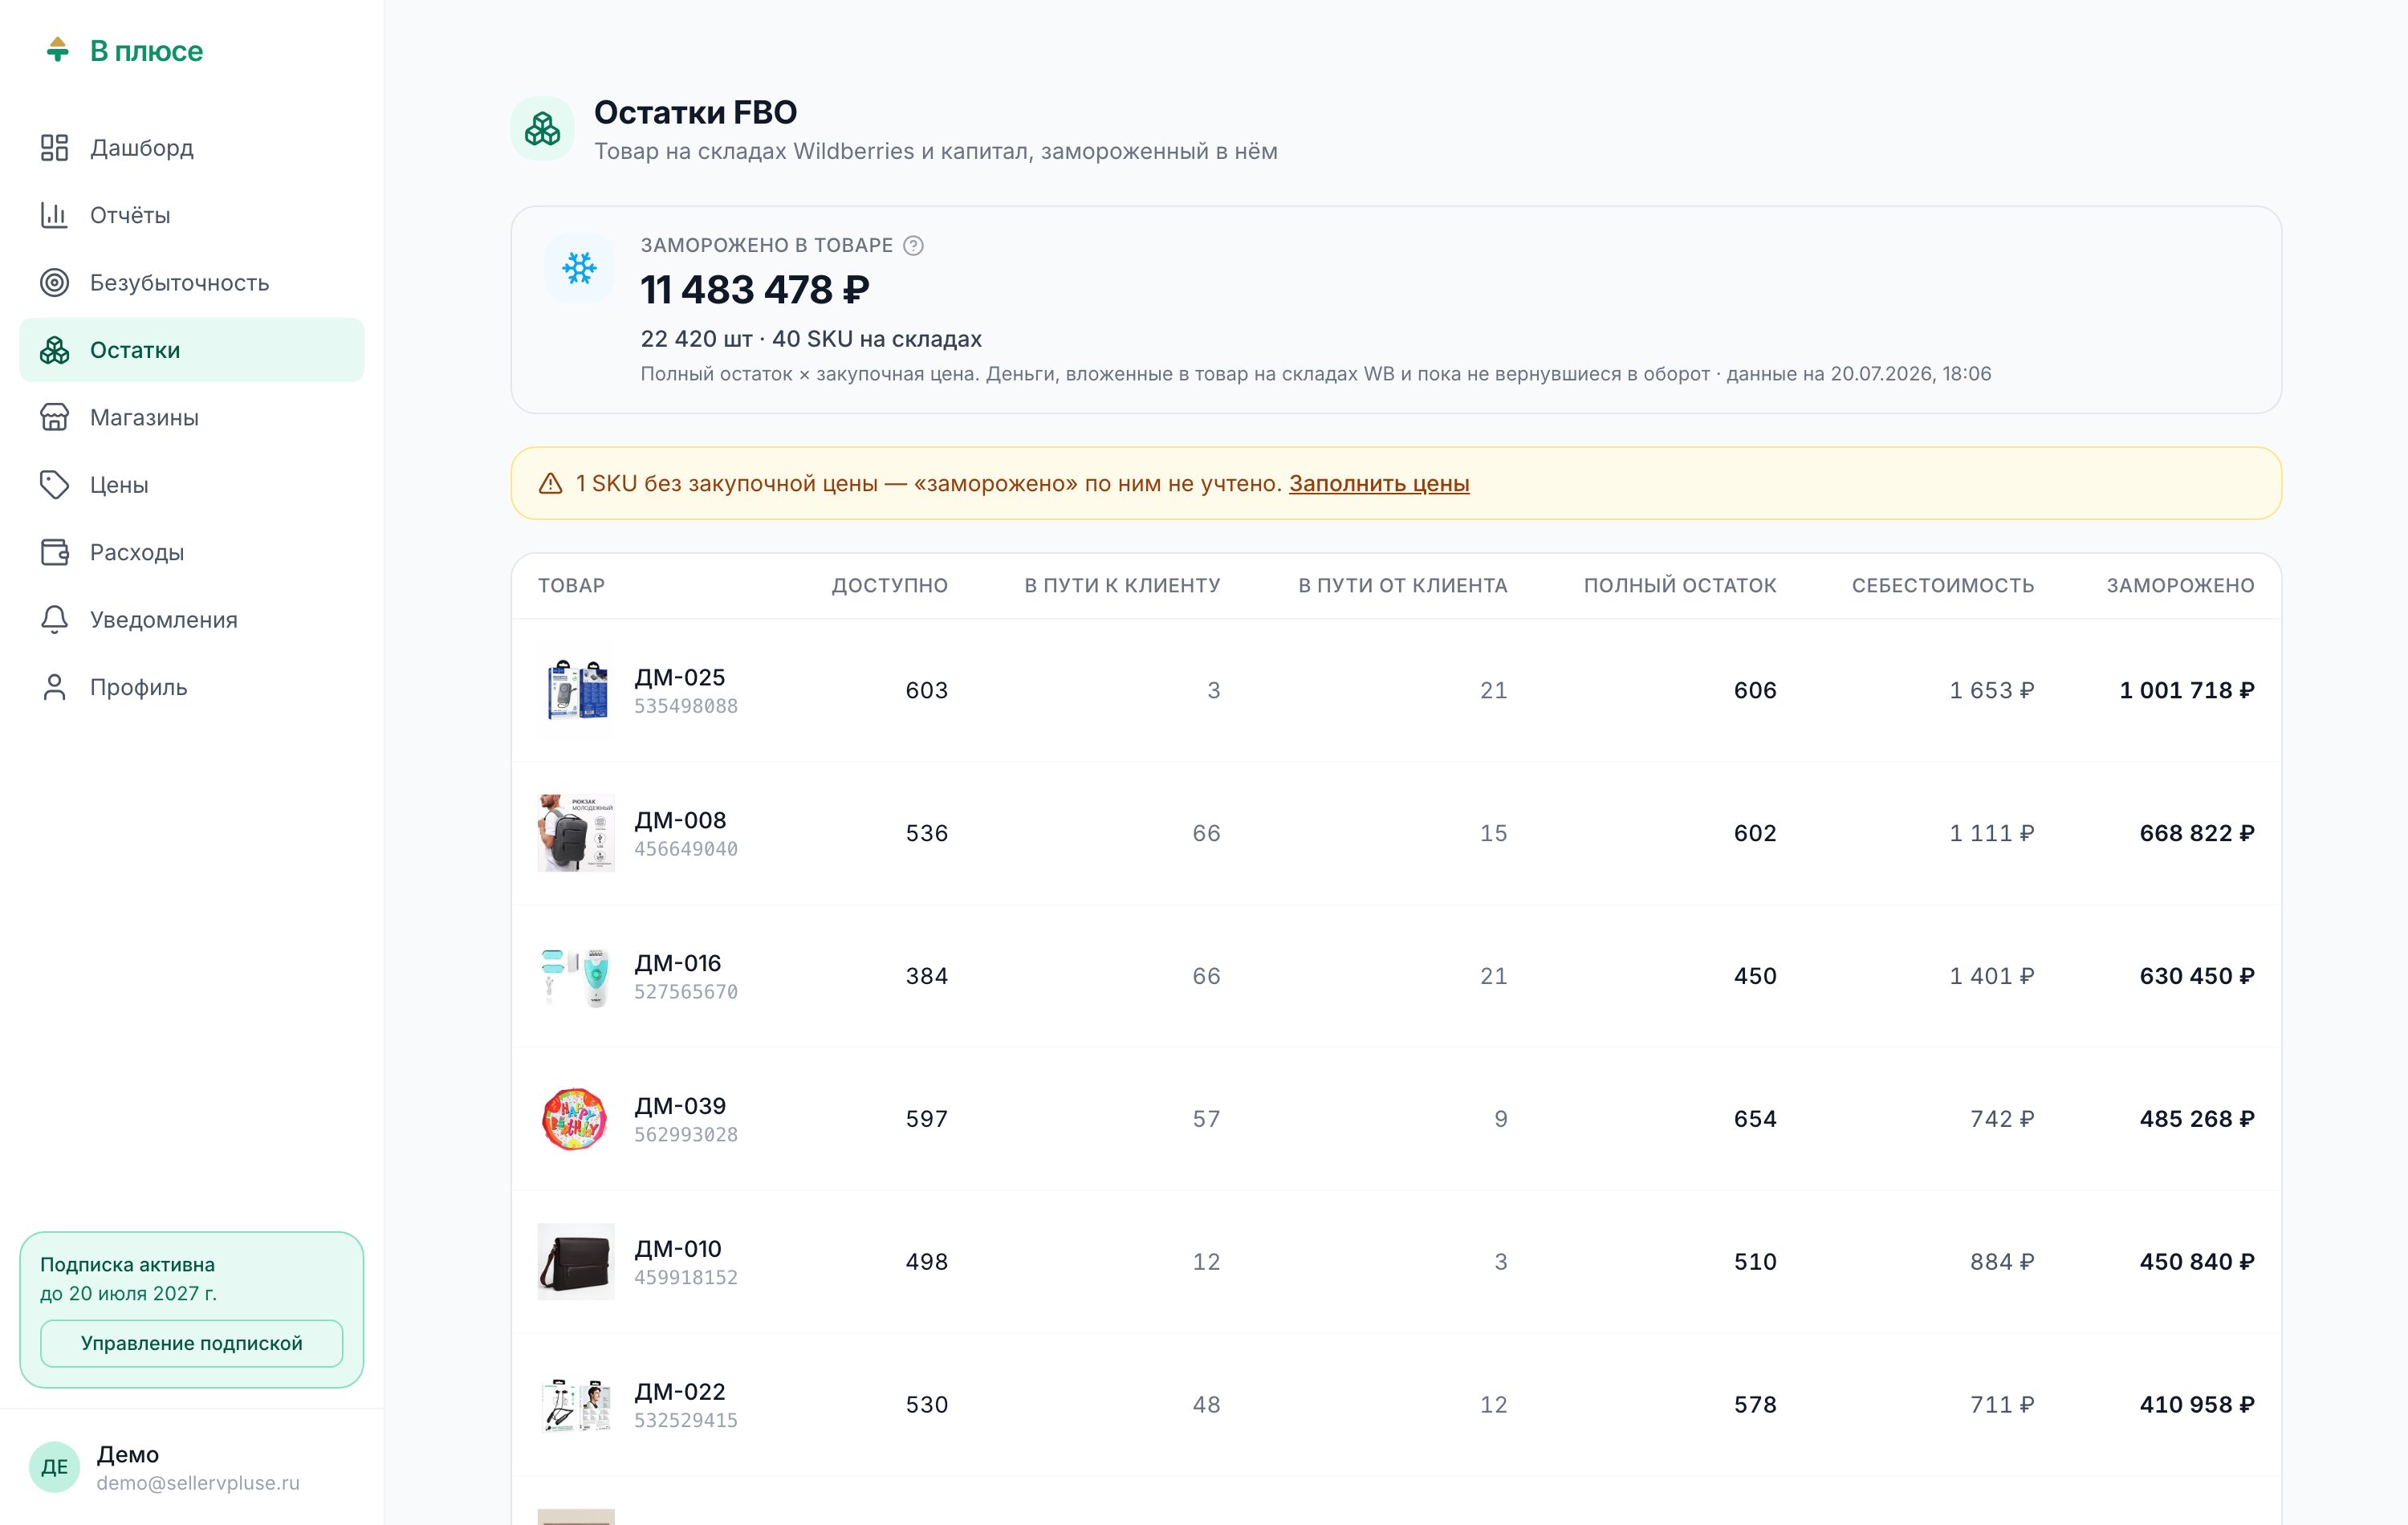
Task: Click the Полный остаток column header
Action: tap(1680, 586)
